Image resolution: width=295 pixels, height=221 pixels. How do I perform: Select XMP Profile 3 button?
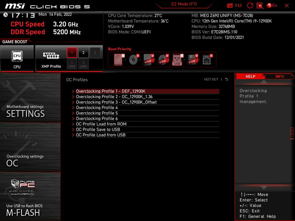(x=95, y=53)
